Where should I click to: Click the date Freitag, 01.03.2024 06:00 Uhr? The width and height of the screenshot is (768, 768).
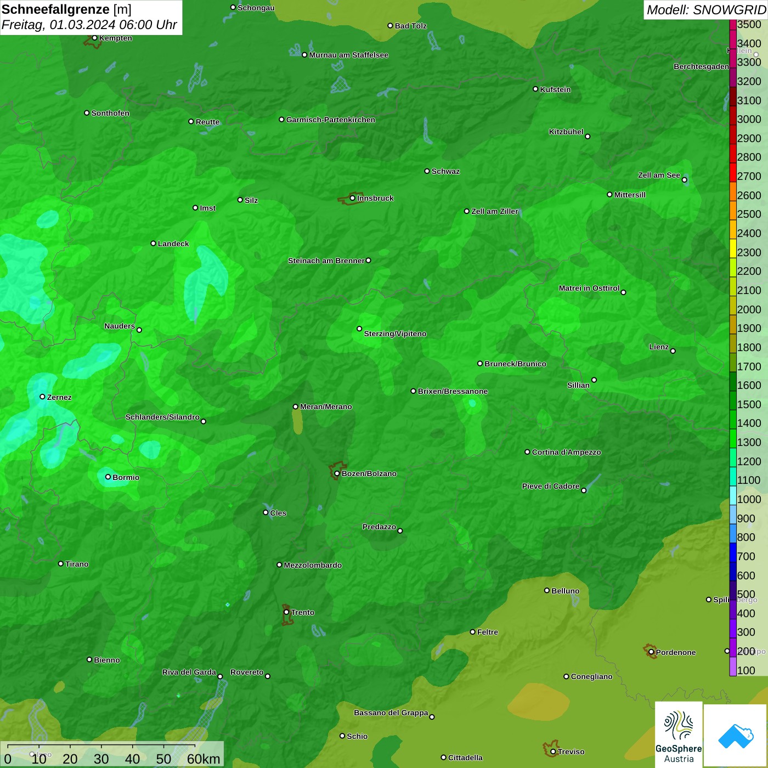89,25
